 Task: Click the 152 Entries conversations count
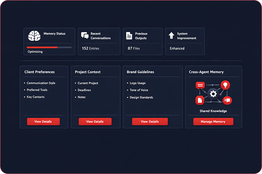pyautogui.click(x=90, y=48)
